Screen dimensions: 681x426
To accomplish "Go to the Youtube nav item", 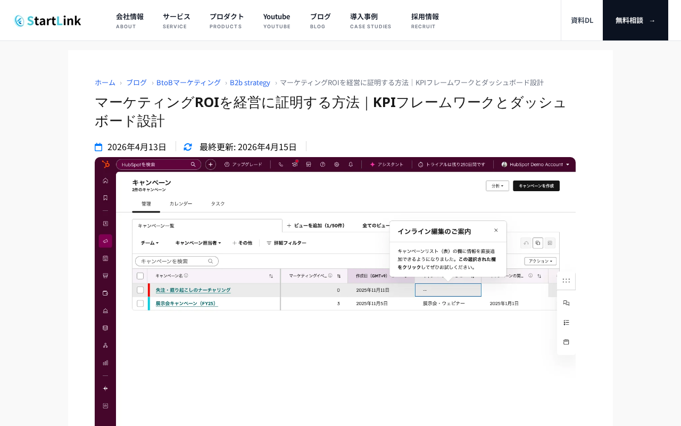I will tap(277, 20).
